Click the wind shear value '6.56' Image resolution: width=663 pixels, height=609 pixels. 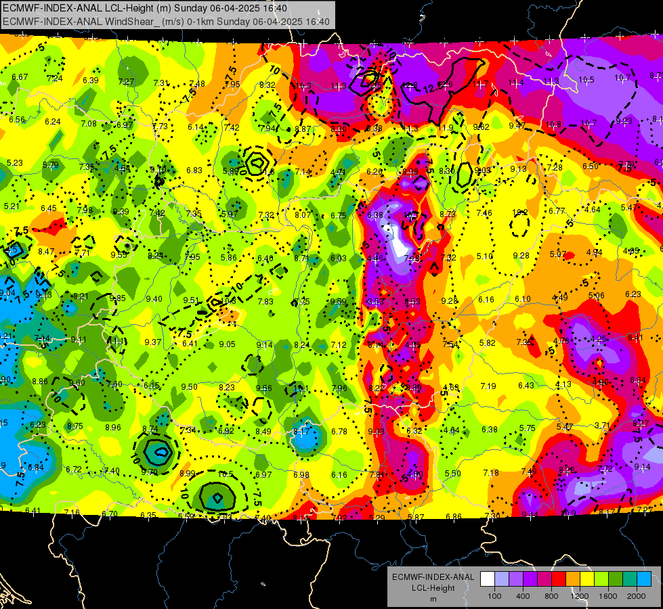(17, 120)
